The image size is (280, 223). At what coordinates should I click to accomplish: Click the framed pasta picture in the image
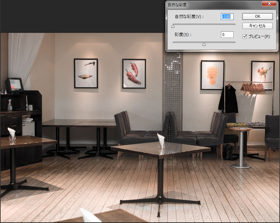pyautogui.click(x=212, y=75)
